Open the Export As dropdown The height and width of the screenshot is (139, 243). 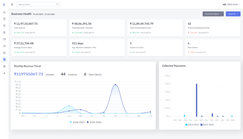[233, 14]
